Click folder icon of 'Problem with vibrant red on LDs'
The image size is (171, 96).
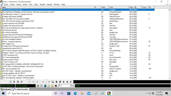[2, 26]
